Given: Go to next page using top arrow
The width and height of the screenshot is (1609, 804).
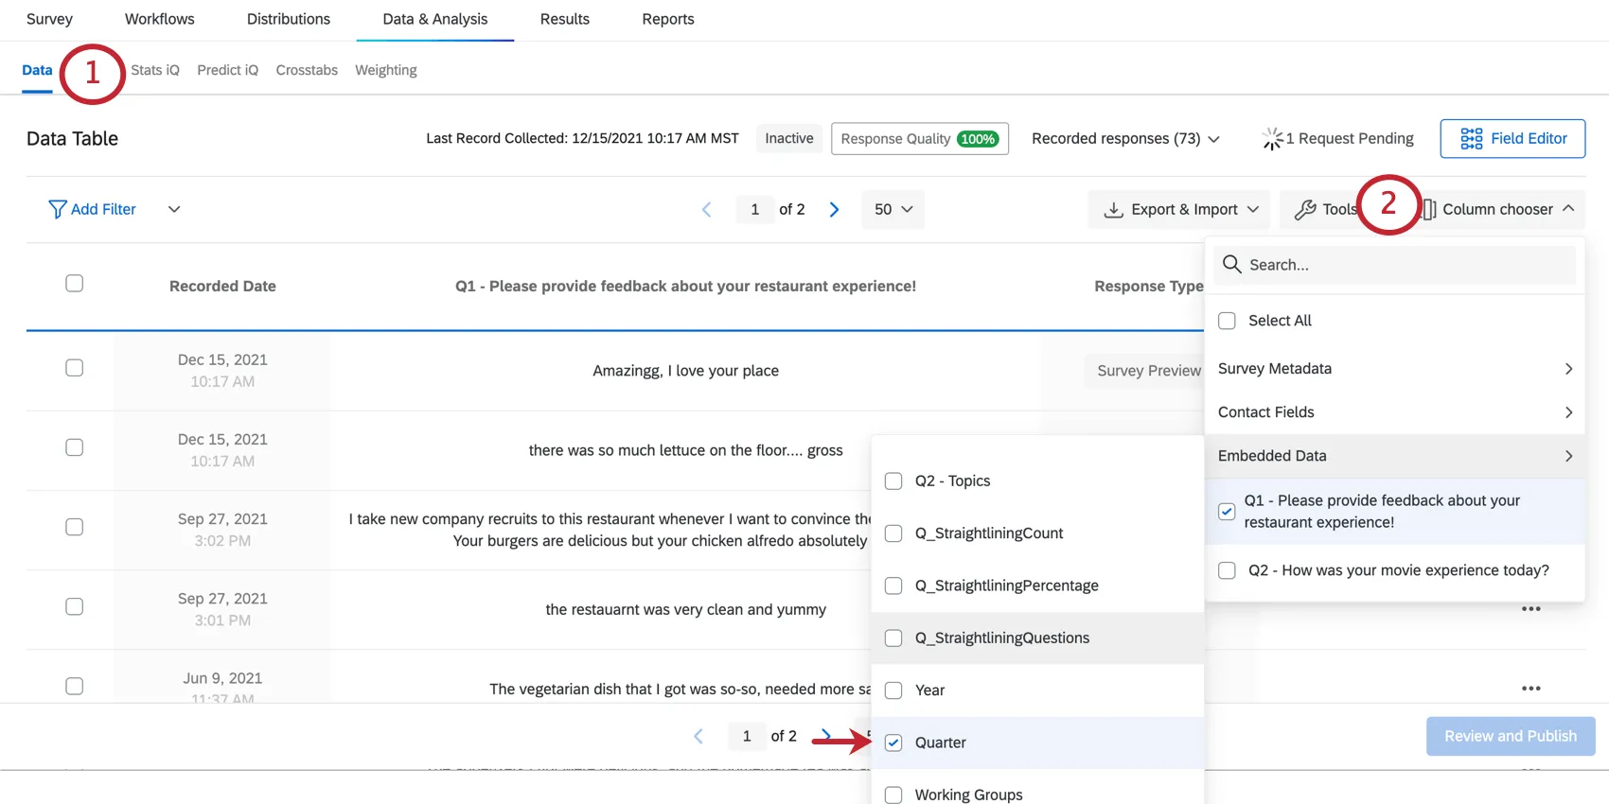Looking at the screenshot, I should click(834, 209).
